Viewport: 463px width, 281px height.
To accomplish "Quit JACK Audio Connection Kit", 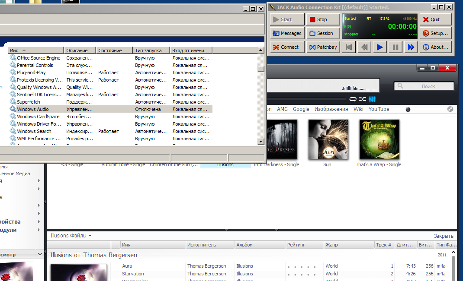I will (436, 19).
